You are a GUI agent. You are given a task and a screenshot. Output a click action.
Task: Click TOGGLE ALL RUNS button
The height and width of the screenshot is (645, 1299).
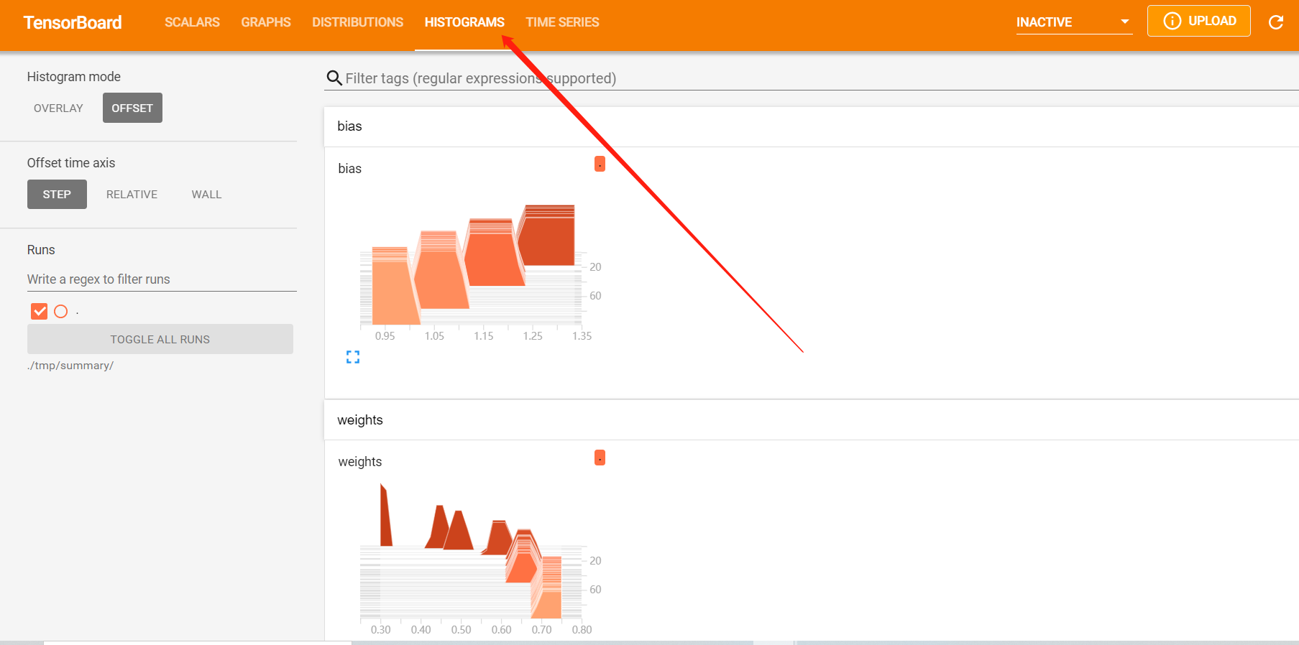(160, 339)
